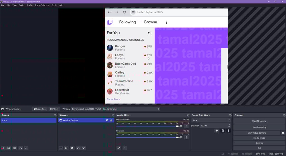Viewport: 286px width, 156px height.
Task: Open Desktop Audio three-dot menu
Action: [186, 126]
